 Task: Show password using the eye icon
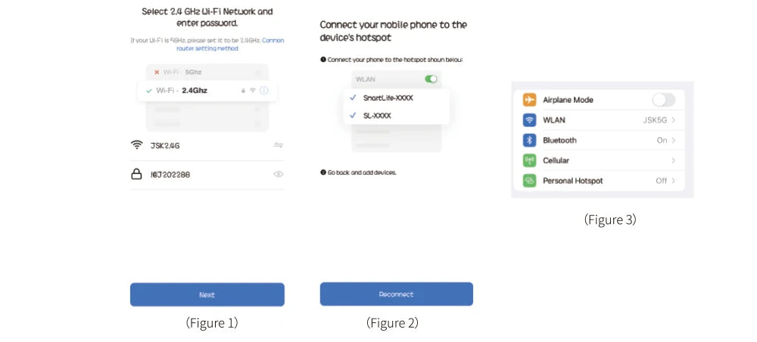click(x=278, y=174)
